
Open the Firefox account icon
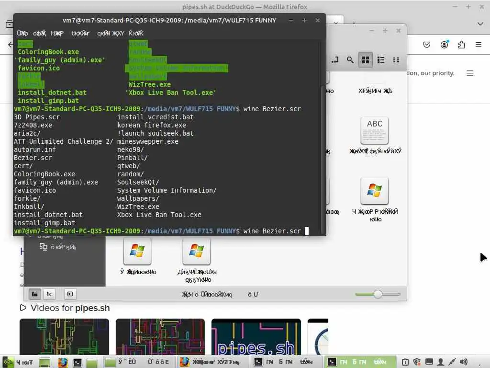[x=444, y=45]
